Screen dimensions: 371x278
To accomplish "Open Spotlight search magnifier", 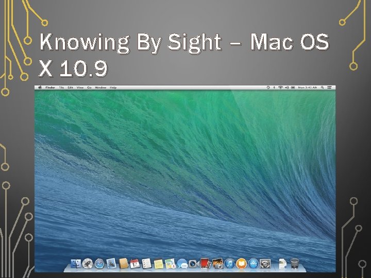I will pos(322,88).
